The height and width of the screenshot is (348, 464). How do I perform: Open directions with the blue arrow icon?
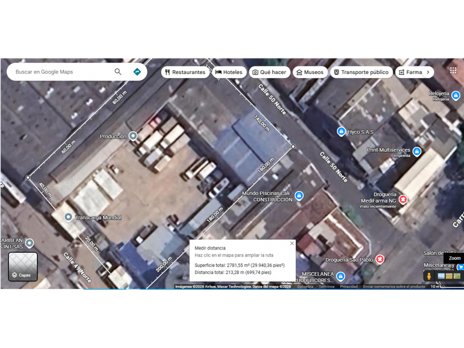point(137,72)
